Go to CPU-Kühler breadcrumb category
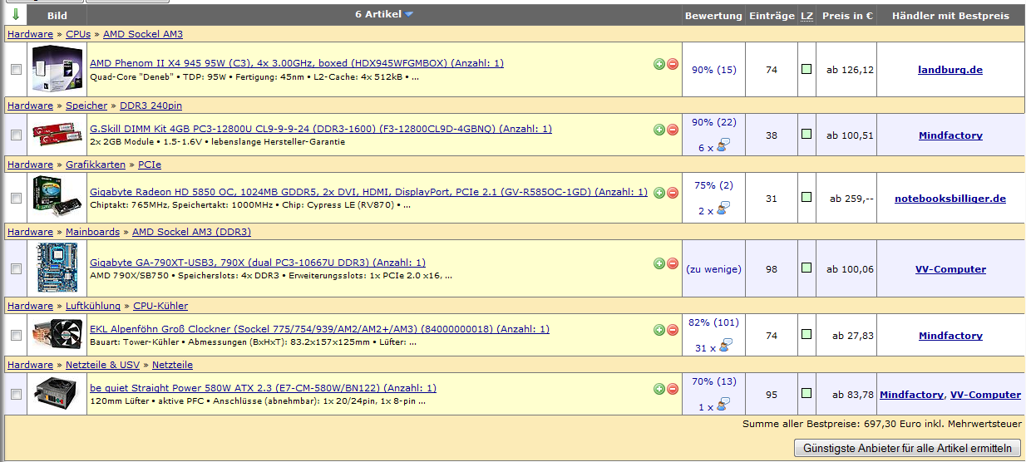 [x=160, y=306]
